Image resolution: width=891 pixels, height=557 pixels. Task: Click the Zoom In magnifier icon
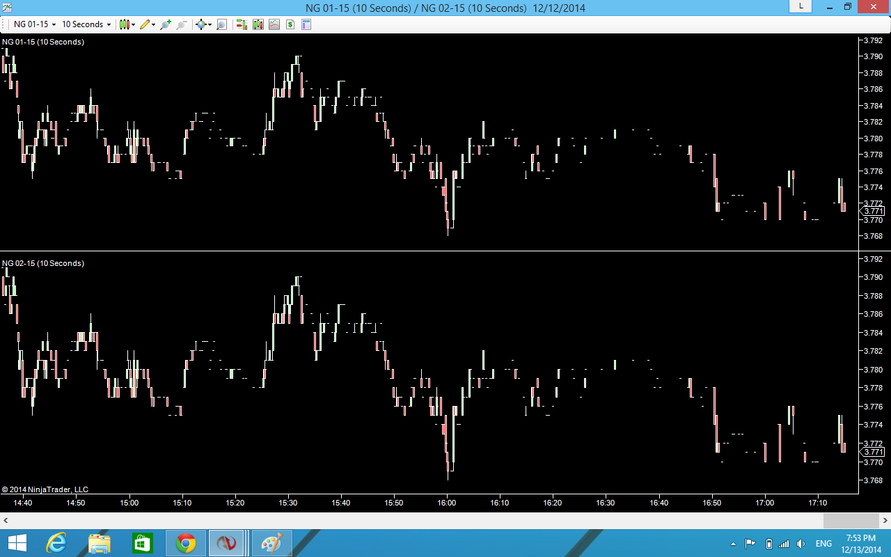166,24
